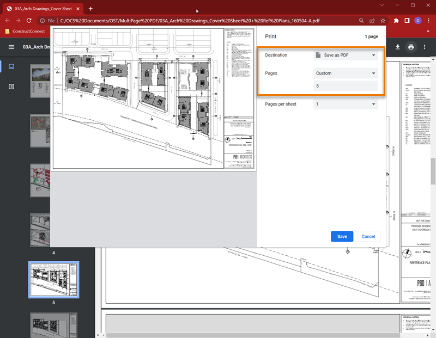The width and height of the screenshot is (436, 338).
Task: Open the PDF viewer hamburger menu
Action: tap(11, 47)
